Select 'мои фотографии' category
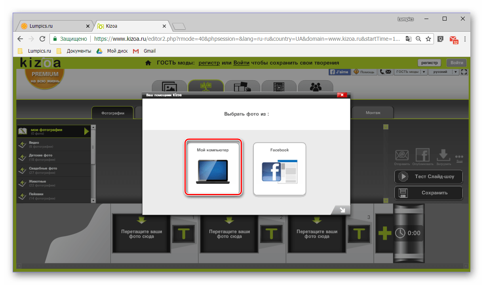This screenshot has width=485, height=285. coord(54,131)
